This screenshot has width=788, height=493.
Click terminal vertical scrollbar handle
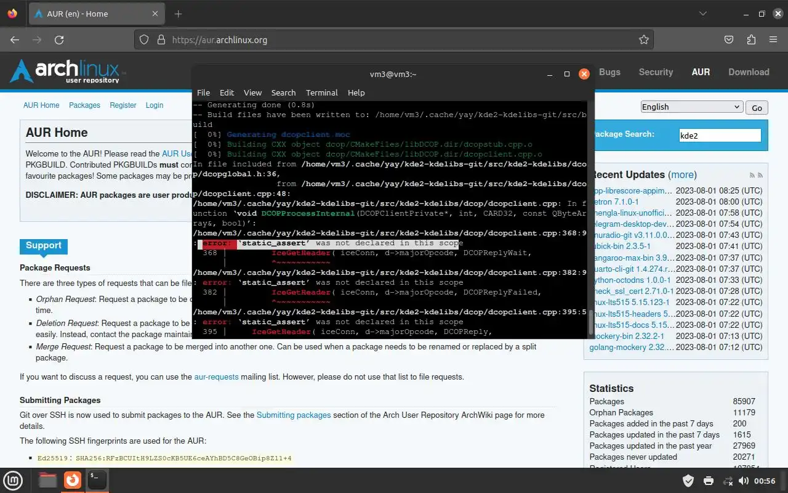[592, 321]
